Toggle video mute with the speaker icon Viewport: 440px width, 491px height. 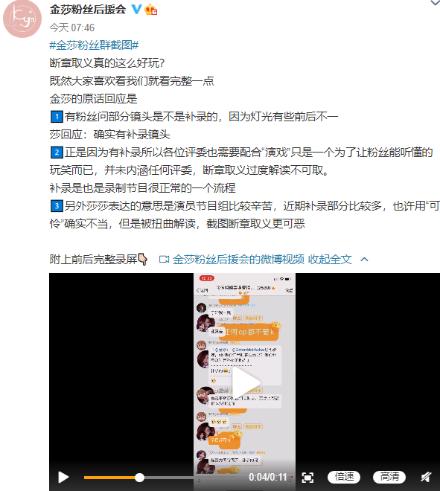coord(426,477)
